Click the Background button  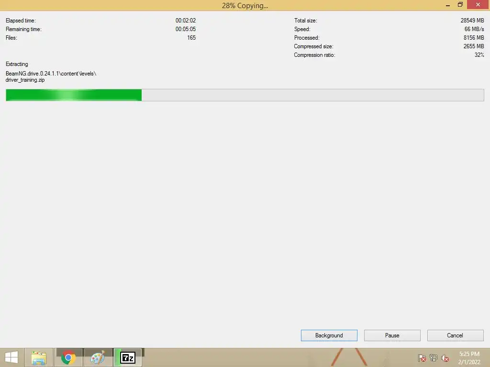(x=329, y=335)
